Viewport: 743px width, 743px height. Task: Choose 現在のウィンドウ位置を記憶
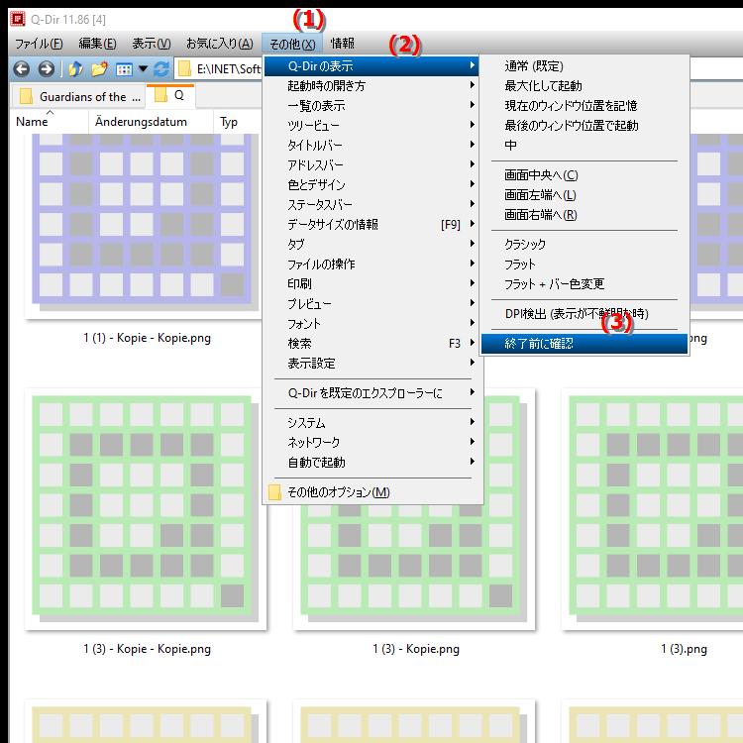coord(584,106)
